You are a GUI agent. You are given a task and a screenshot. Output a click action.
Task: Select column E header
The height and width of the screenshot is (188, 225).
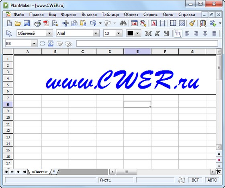point(137,52)
